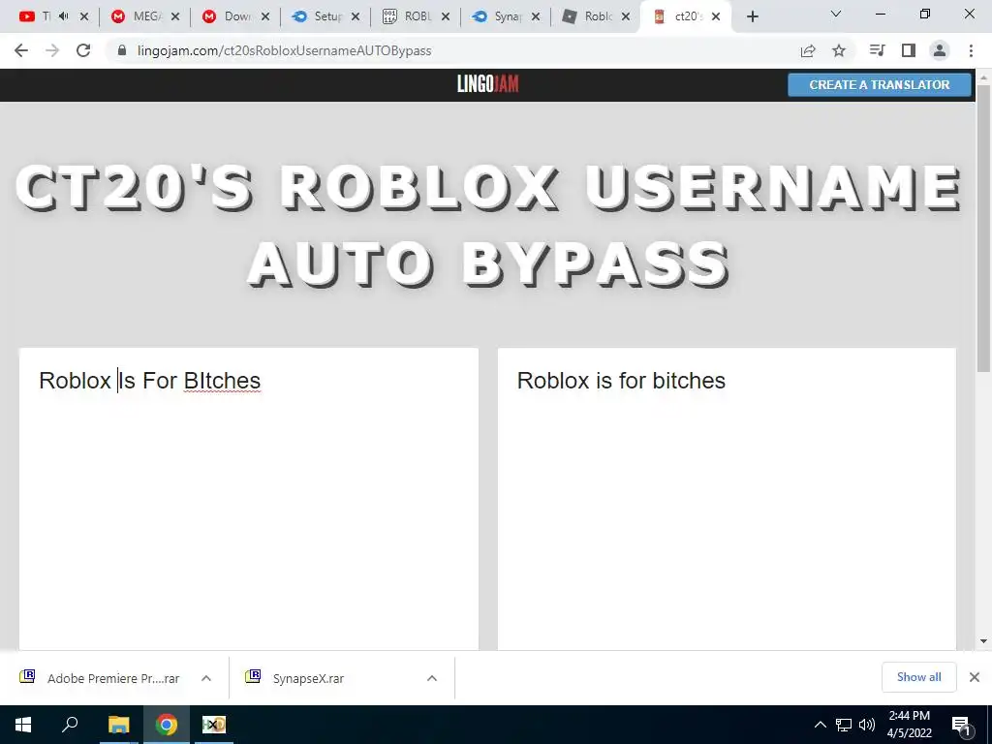Switch to the Roblox tab
The width and height of the screenshot is (992, 744).
pyautogui.click(x=596, y=16)
